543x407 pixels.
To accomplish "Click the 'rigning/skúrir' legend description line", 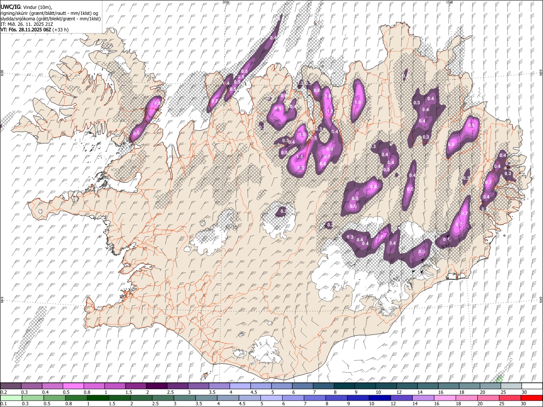I will (x=50, y=13).
